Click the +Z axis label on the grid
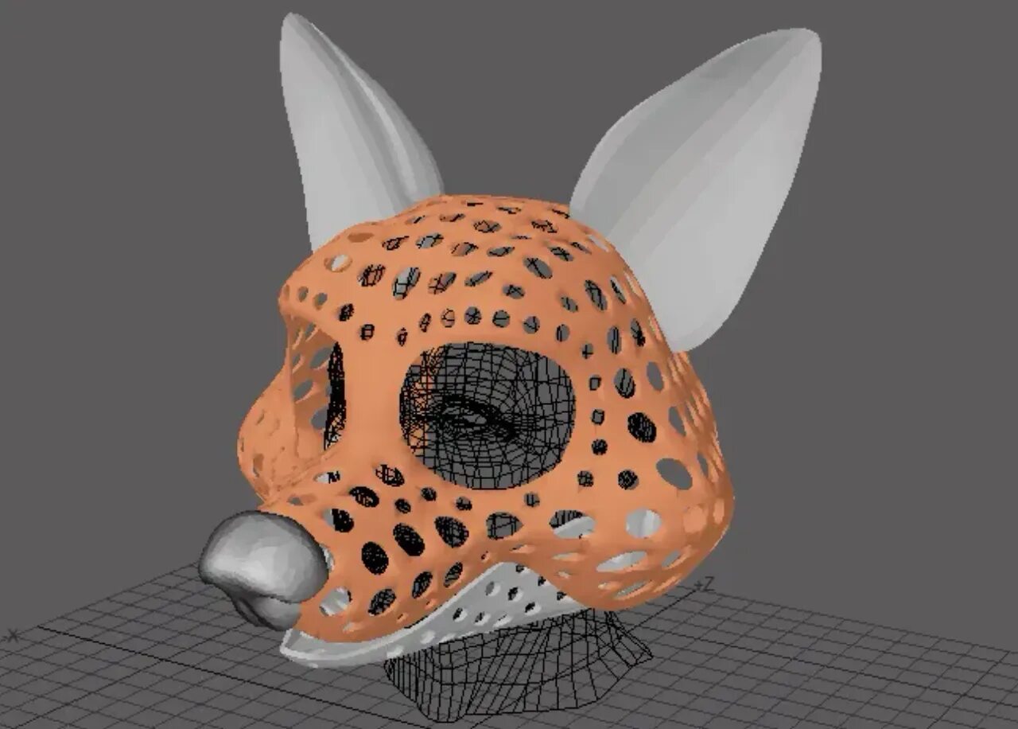This screenshot has height=729, width=1018. pyautogui.click(x=703, y=585)
